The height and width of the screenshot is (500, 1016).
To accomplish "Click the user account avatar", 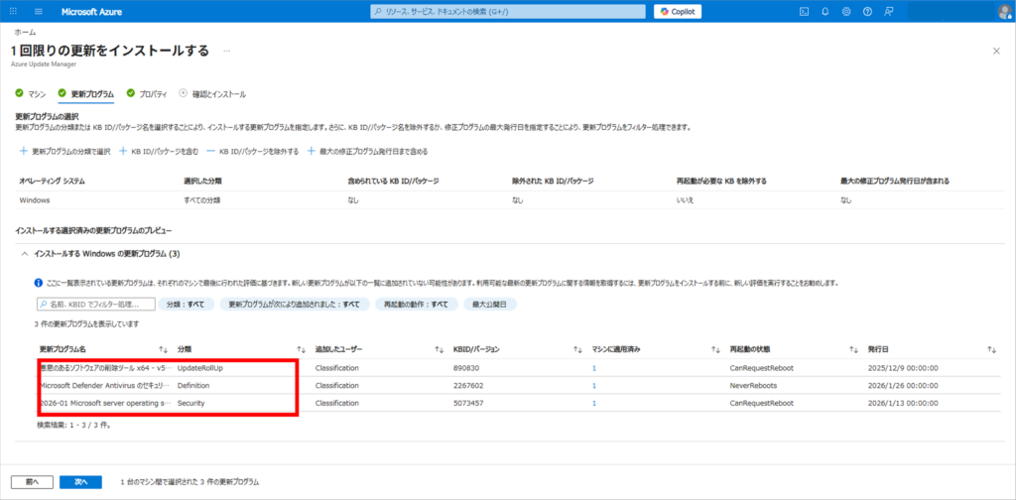I will [1003, 11].
